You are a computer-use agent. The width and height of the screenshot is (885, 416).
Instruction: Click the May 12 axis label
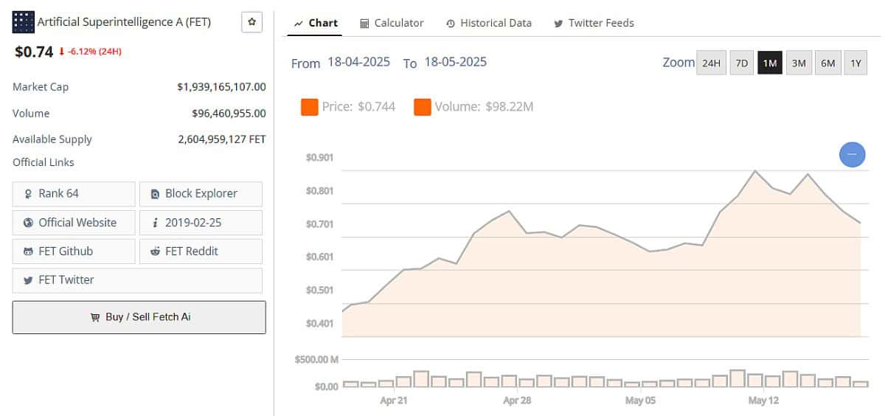point(763,401)
